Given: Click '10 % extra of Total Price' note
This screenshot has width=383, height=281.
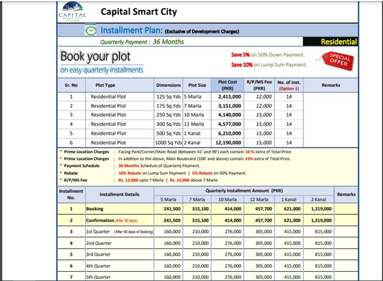Looking at the screenshot, I should click(x=269, y=152).
